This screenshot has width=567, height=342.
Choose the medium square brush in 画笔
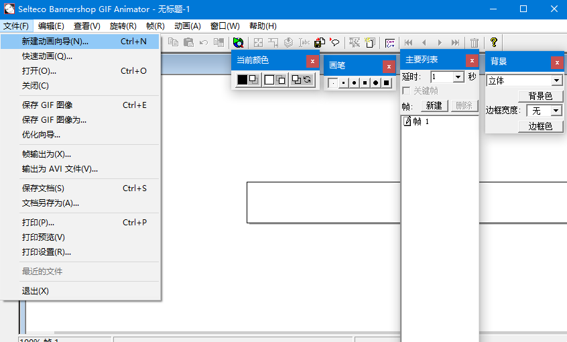(x=365, y=83)
